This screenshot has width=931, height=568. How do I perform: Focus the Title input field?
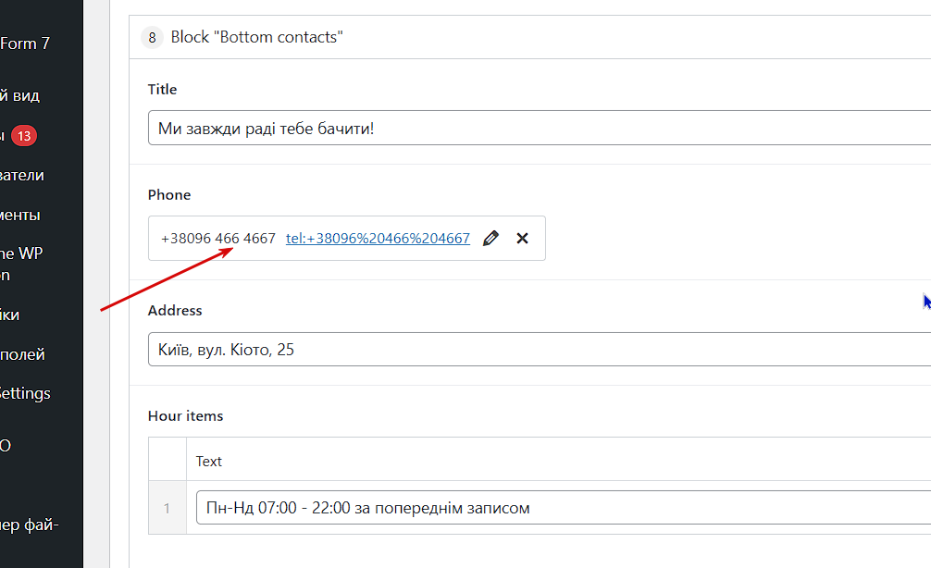539,128
